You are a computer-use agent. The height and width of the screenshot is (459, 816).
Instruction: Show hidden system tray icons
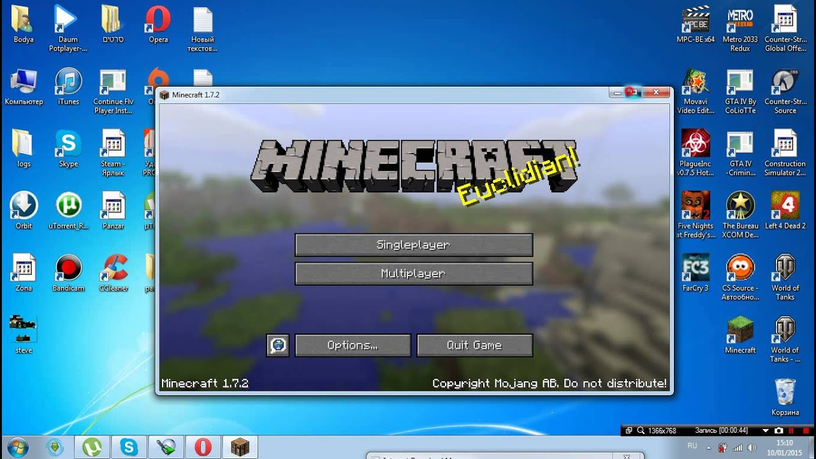(x=710, y=448)
